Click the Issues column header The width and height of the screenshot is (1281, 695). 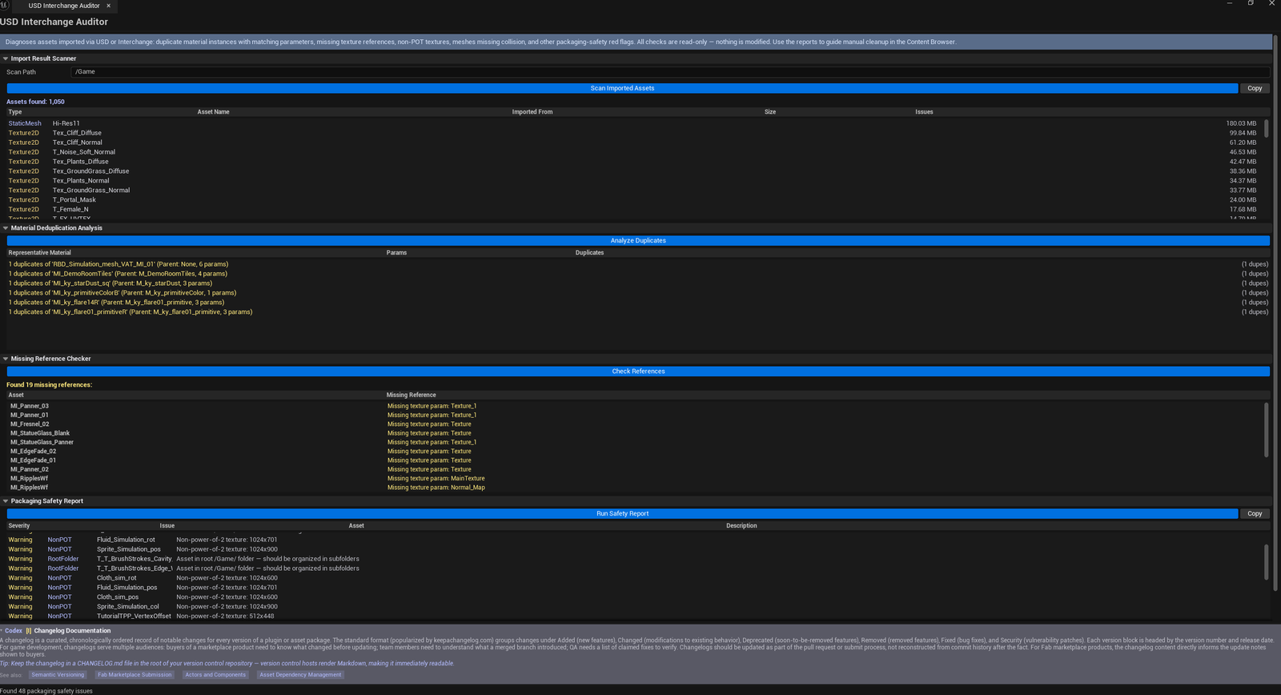tap(924, 112)
